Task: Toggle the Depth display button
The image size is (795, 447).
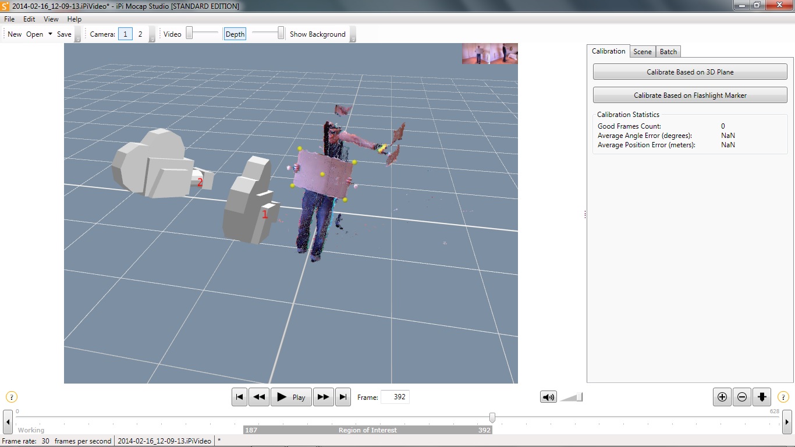Action: 235,34
